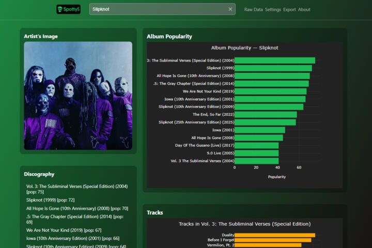Click the Discography section heading
This screenshot has height=248, width=372.
point(39,174)
